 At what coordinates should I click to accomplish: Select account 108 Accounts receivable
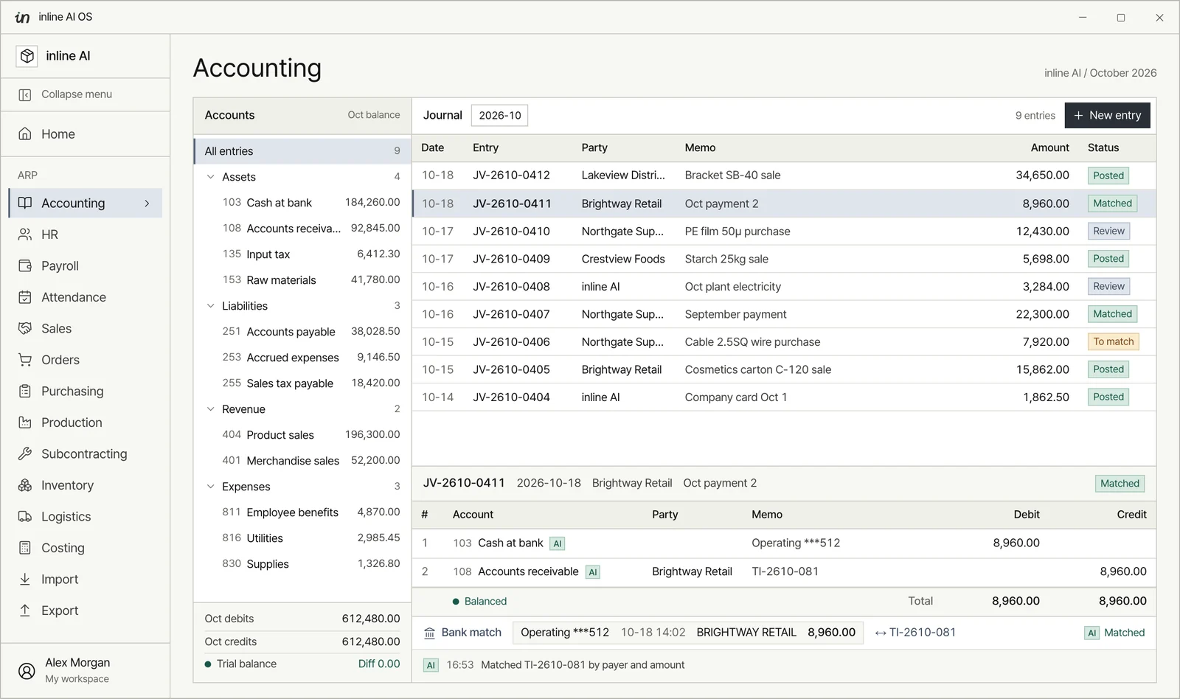point(302,229)
